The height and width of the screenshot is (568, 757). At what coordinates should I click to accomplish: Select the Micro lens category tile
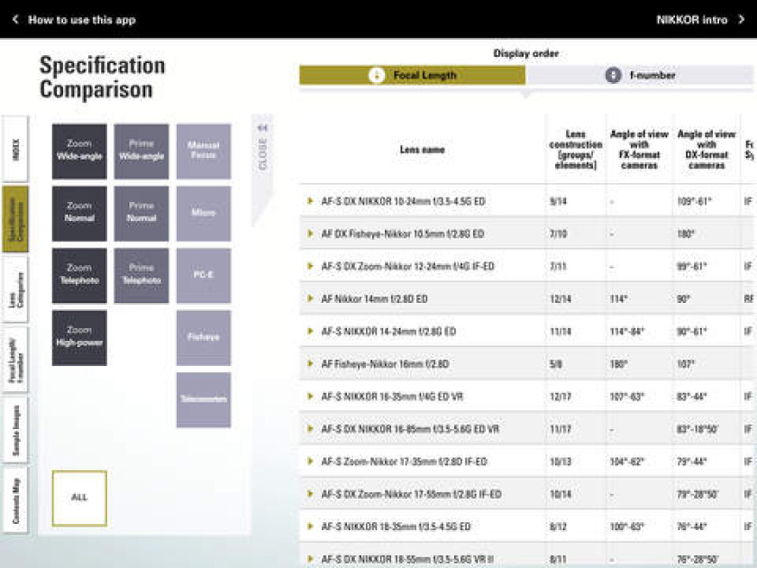pos(204,214)
